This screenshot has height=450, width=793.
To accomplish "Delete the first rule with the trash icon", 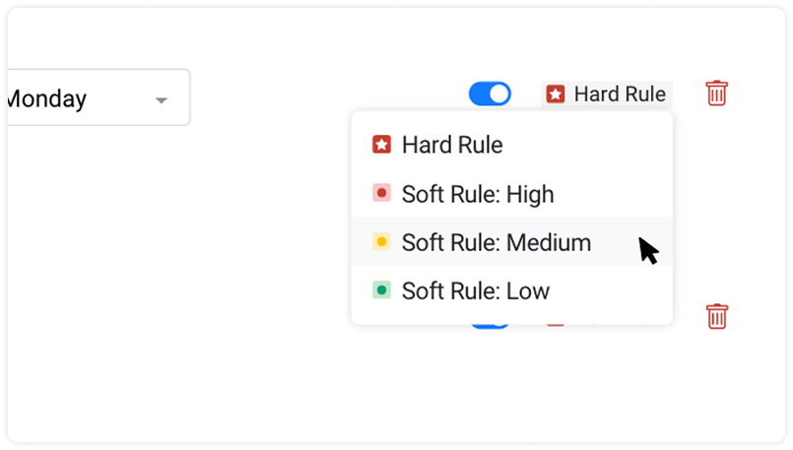I will click(x=716, y=93).
